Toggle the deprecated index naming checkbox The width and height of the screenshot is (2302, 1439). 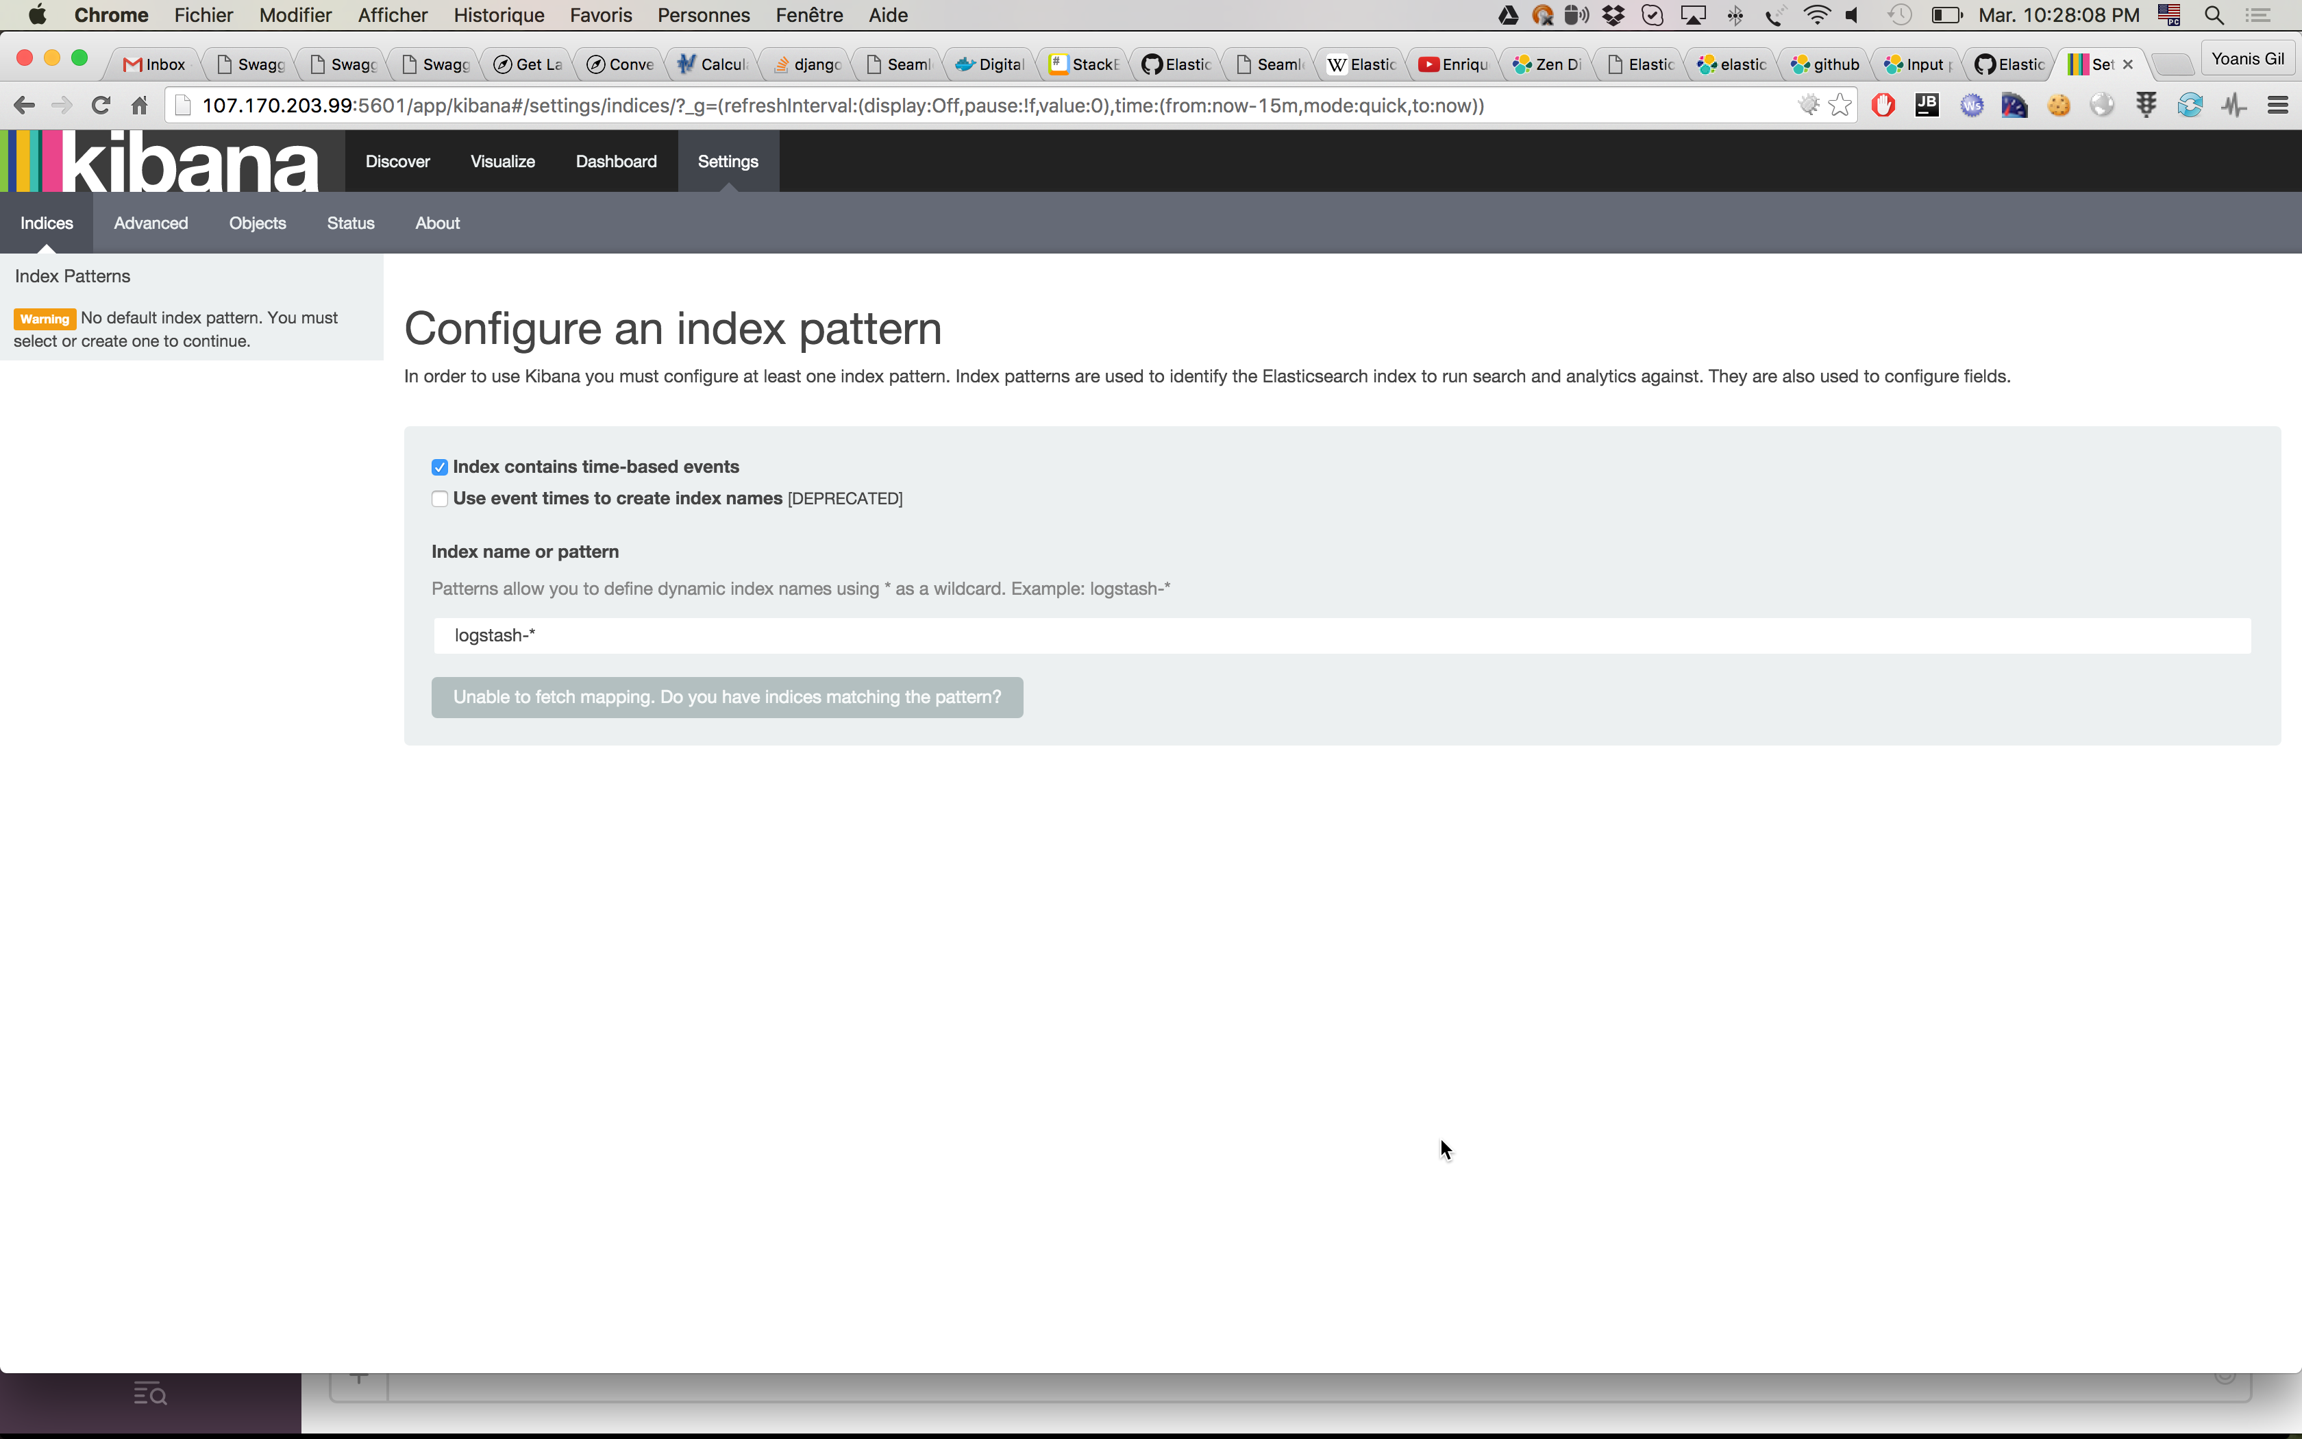439,497
